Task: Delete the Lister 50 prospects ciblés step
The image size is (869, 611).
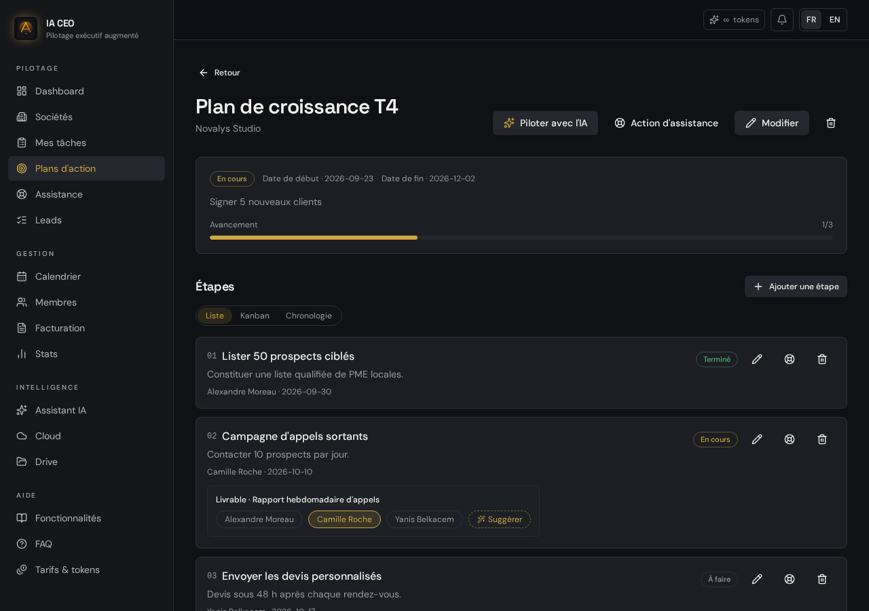Action: tap(822, 359)
